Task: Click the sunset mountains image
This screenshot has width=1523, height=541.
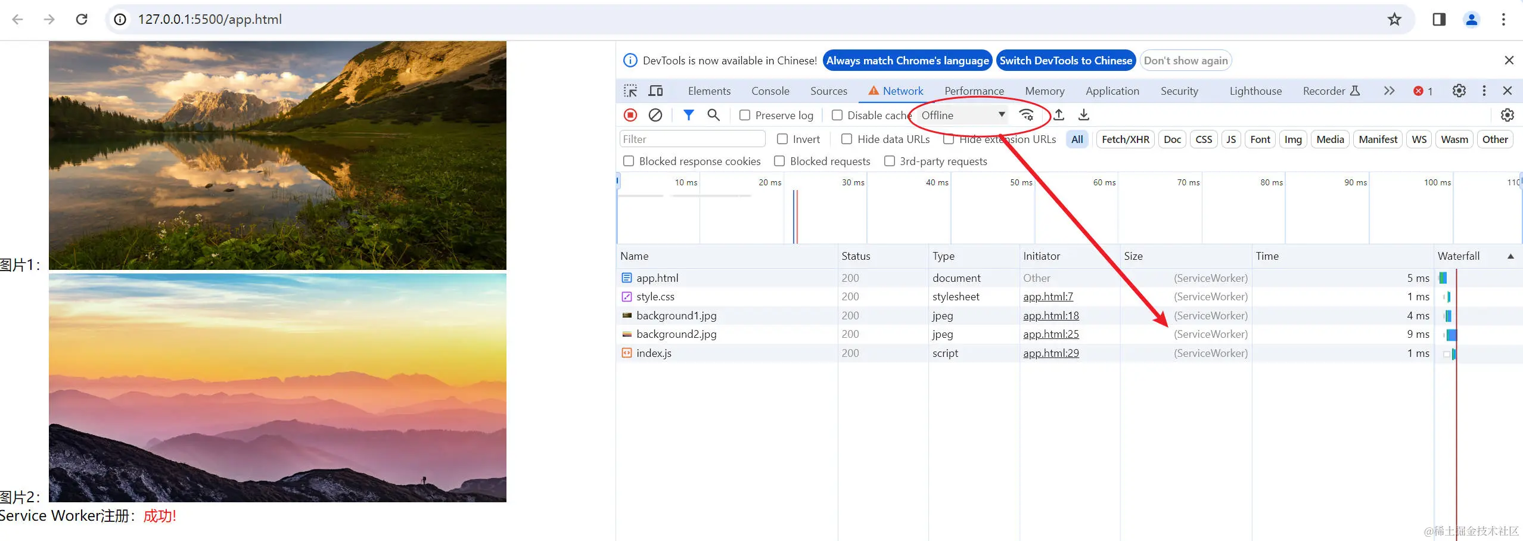Action: (278, 388)
